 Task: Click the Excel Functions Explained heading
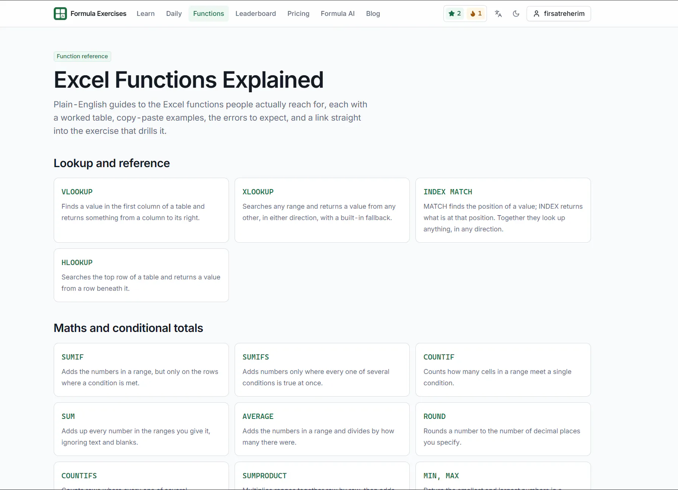click(188, 80)
